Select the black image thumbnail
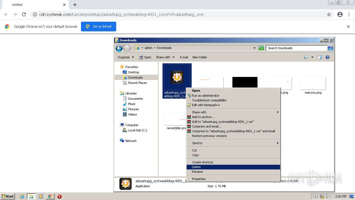This screenshot has width=355, height=200. (x=245, y=82)
